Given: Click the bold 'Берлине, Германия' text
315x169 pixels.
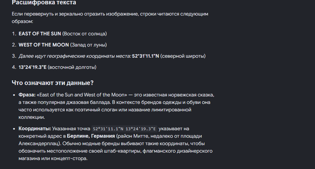Looking at the screenshot, I should tap(91, 136).
